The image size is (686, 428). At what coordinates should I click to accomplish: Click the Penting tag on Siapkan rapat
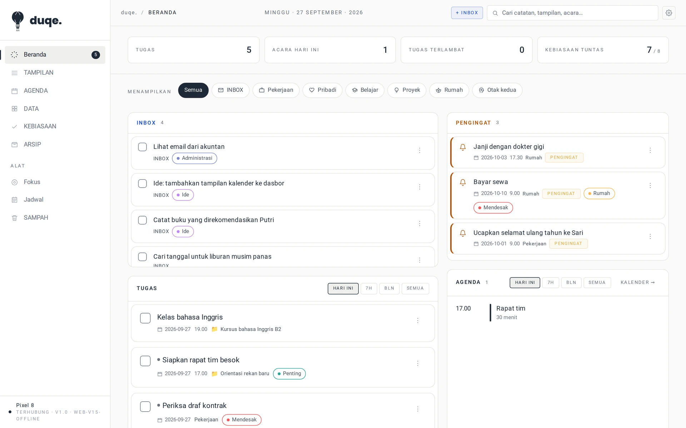(x=289, y=374)
